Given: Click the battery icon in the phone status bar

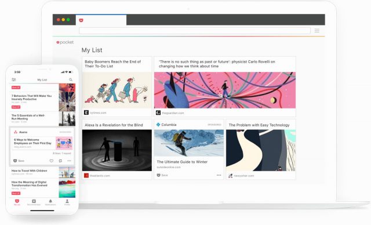Looking at the screenshot, I should point(71,72).
